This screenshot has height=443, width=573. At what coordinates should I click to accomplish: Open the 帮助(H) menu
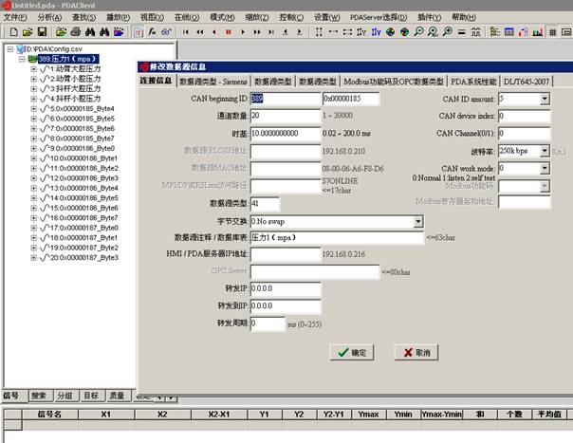point(464,17)
